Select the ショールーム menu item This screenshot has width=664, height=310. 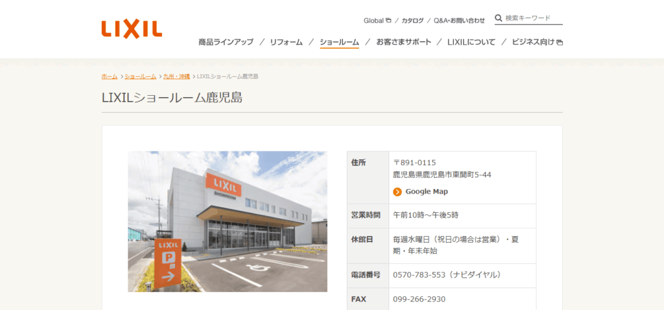coord(339,42)
